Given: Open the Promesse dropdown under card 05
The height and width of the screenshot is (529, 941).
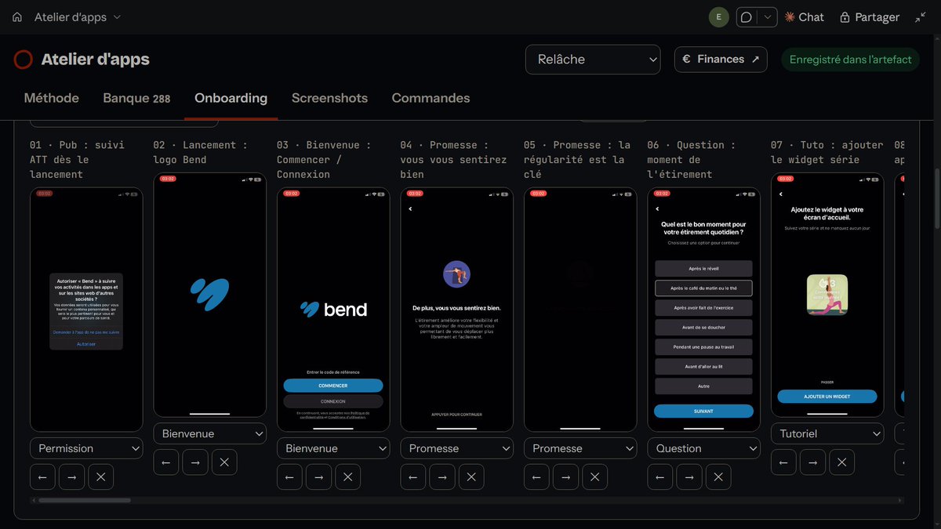Looking at the screenshot, I should coord(580,448).
